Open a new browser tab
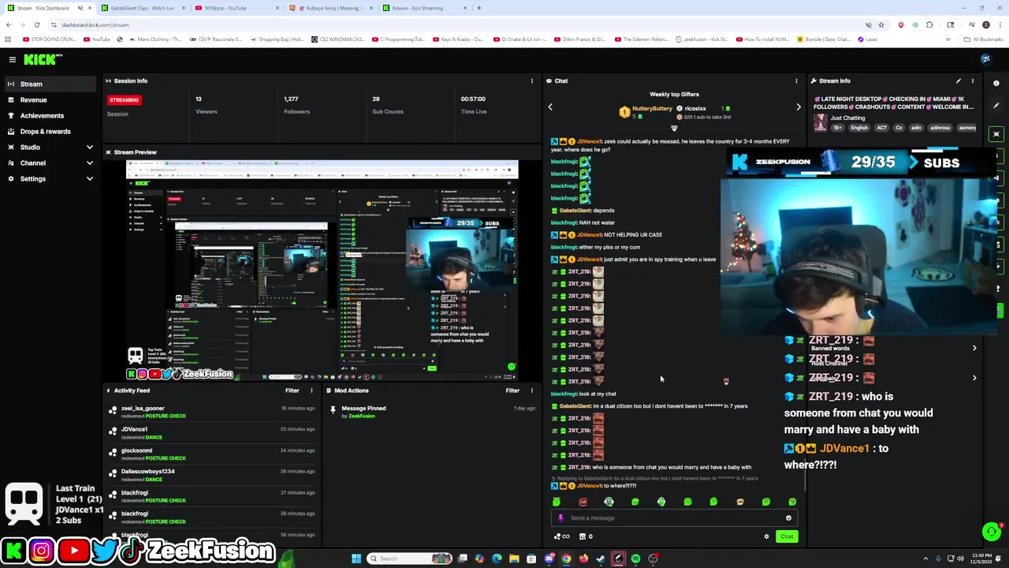Viewport: 1009px width, 568px height. pos(479,8)
